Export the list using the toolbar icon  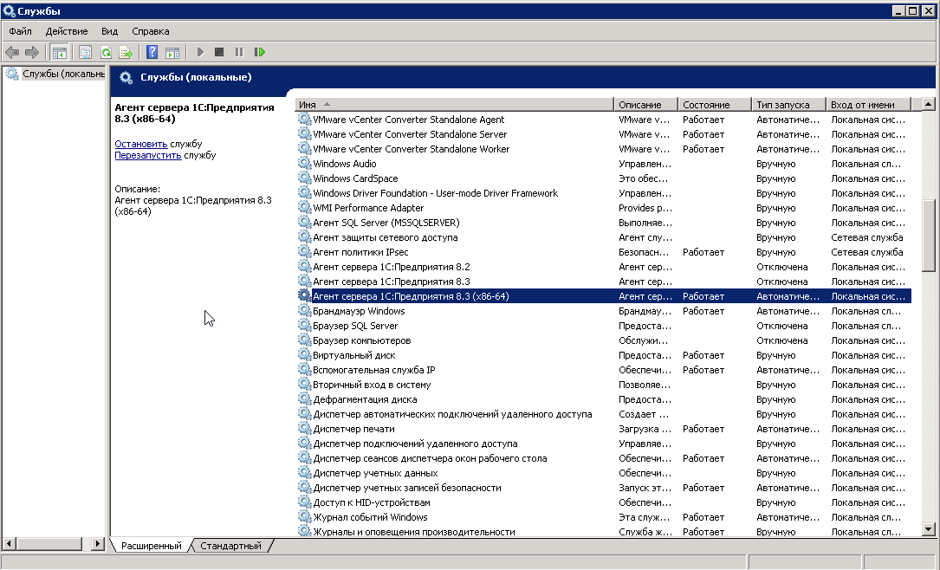pyautogui.click(x=126, y=53)
